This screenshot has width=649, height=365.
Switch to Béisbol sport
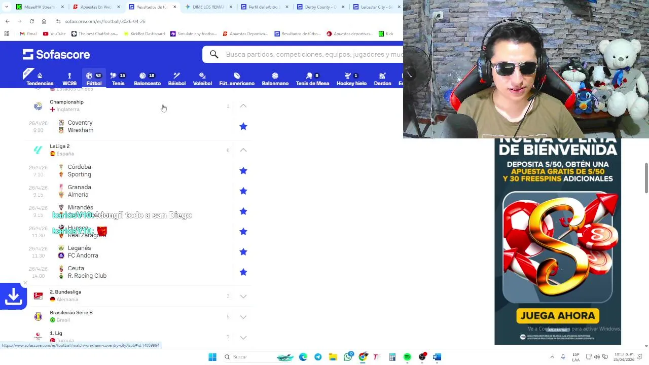pyautogui.click(x=176, y=79)
